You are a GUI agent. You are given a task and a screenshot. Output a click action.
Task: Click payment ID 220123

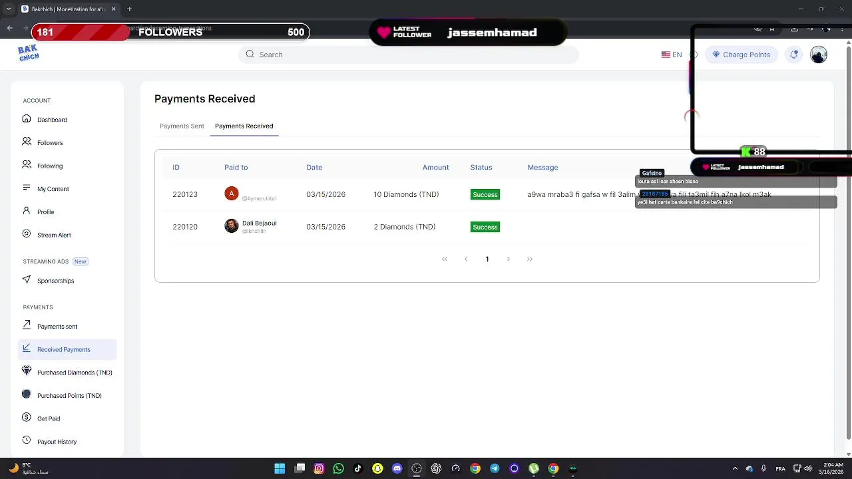point(185,194)
